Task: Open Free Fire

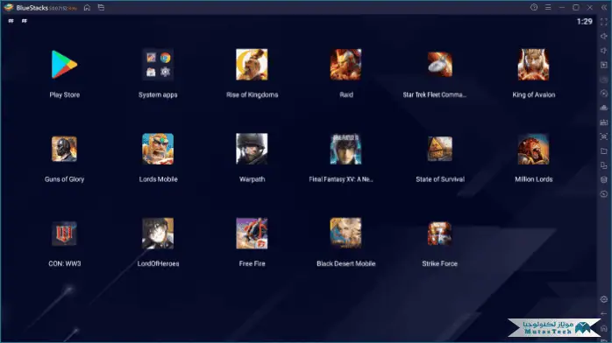Action: pyautogui.click(x=252, y=234)
